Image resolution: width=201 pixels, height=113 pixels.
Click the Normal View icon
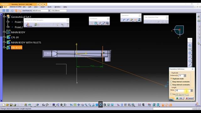point(93,105)
